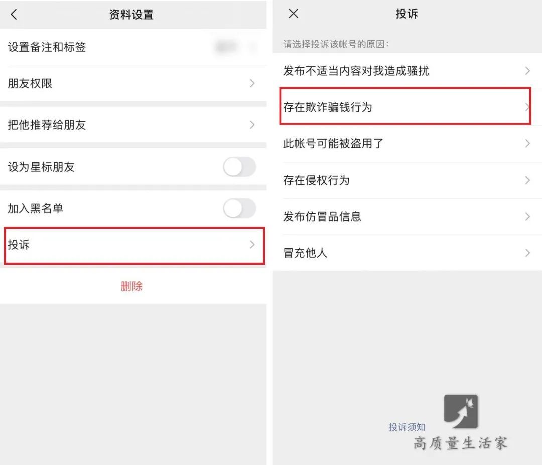Click the blurred remark value field
The width and height of the screenshot is (542, 465).
pyautogui.click(x=226, y=47)
